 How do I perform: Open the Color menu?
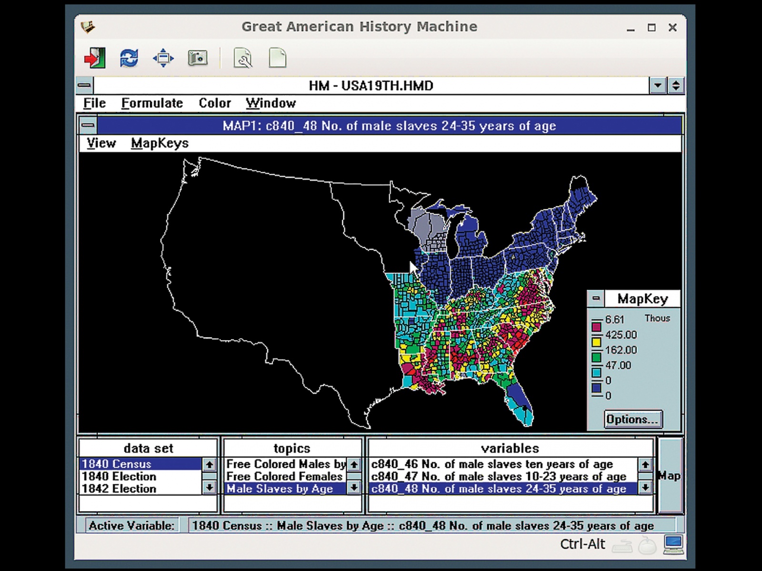coord(215,103)
